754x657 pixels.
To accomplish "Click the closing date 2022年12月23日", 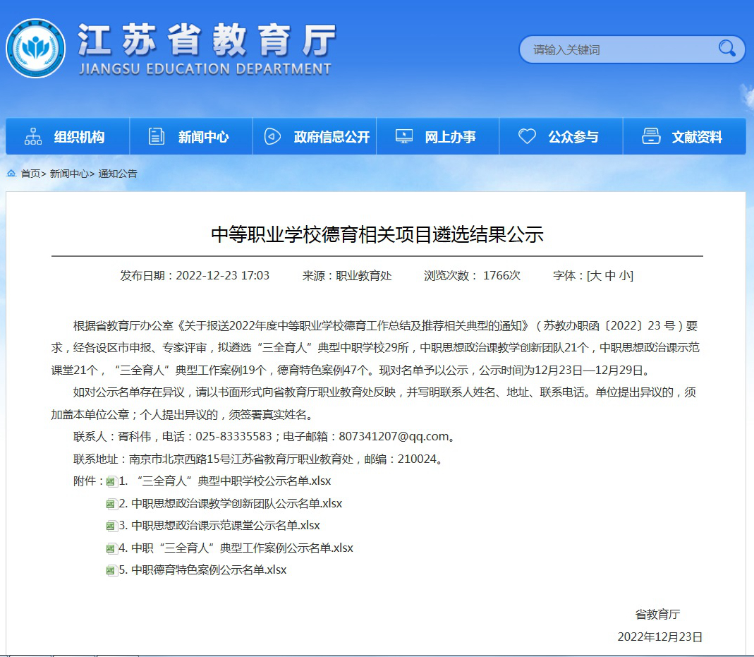I will pos(659,637).
